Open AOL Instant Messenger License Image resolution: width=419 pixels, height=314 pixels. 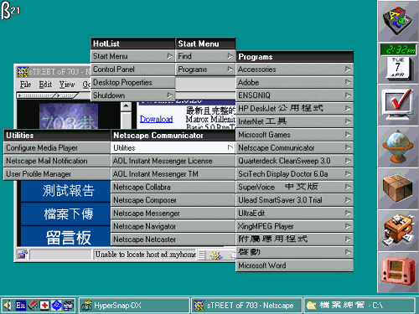coord(173,161)
